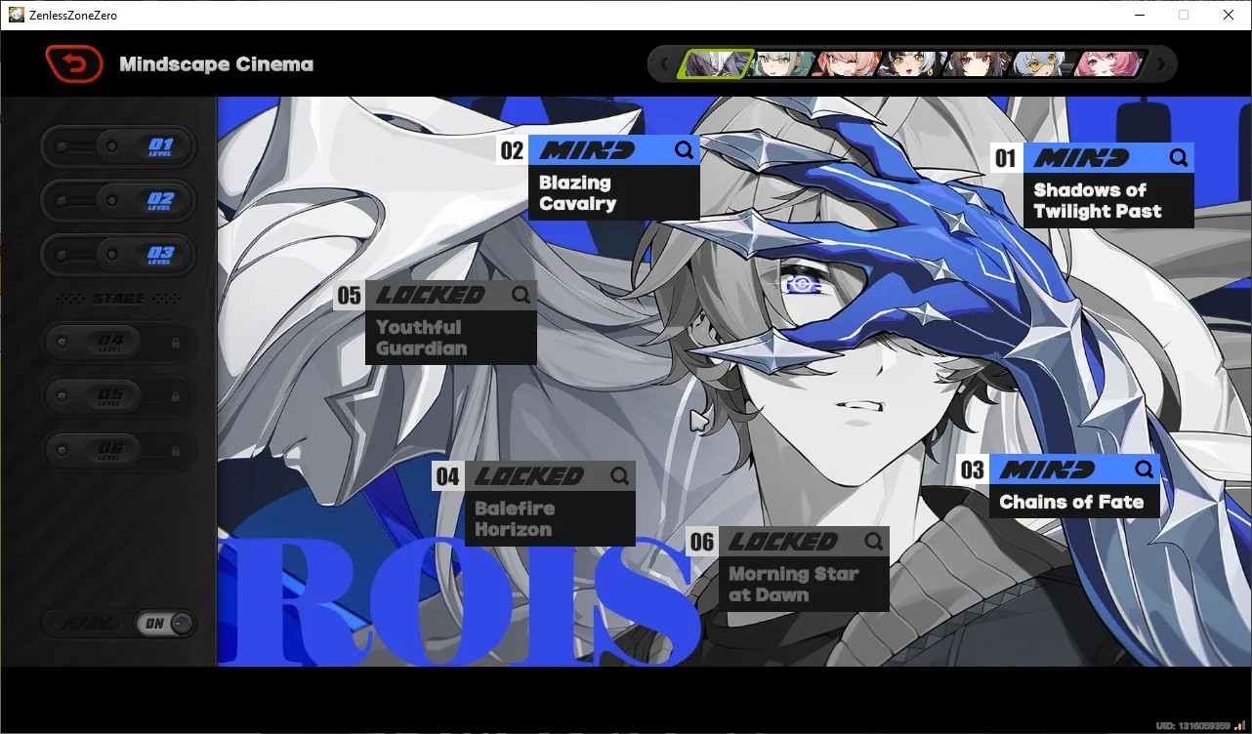The height and width of the screenshot is (734, 1252).
Task: Click the 03 number badge beside Chains of Fate
Action: pos(972,470)
